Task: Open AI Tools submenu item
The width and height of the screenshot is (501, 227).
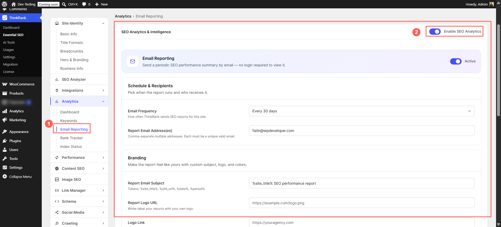Action: click(x=9, y=42)
